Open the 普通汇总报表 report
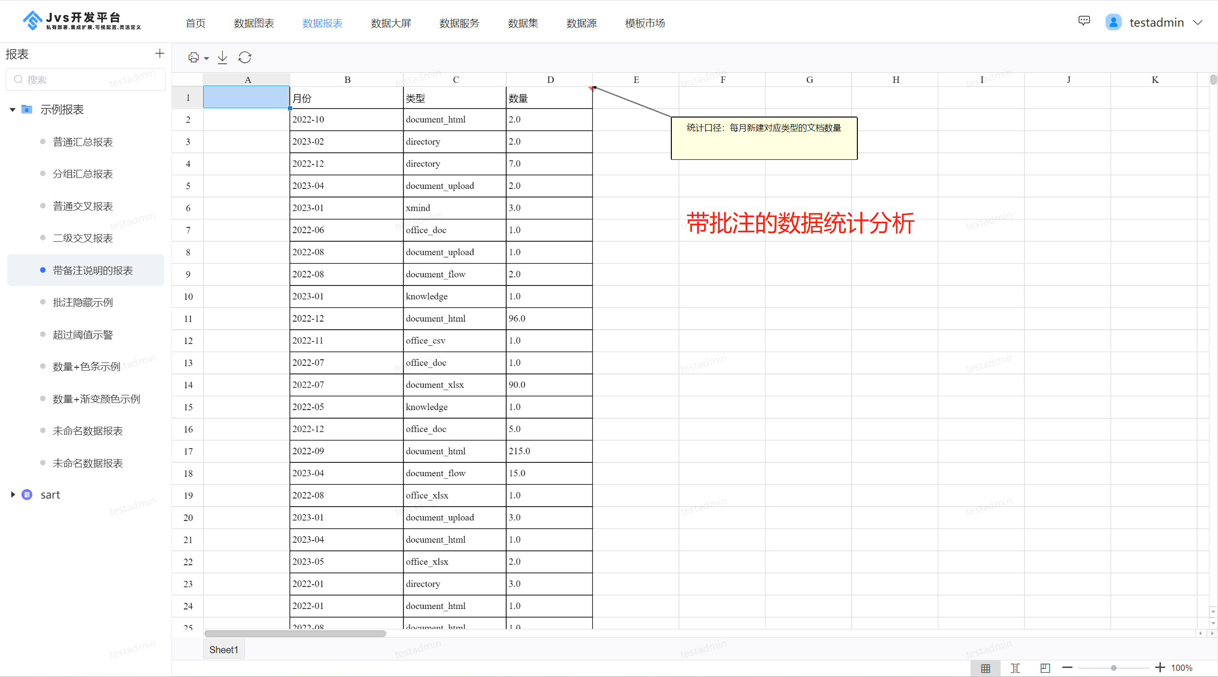This screenshot has height=677, width=1218. pos(83,142)
